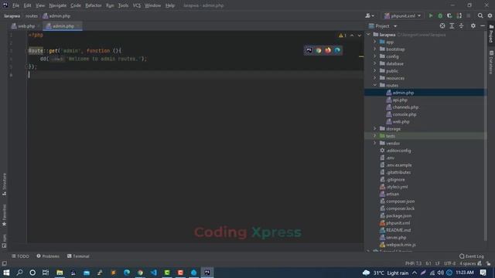Open the phpunit.xml run configuration dropdown
This screenshot has height=278, width=495.
[402, 15]
